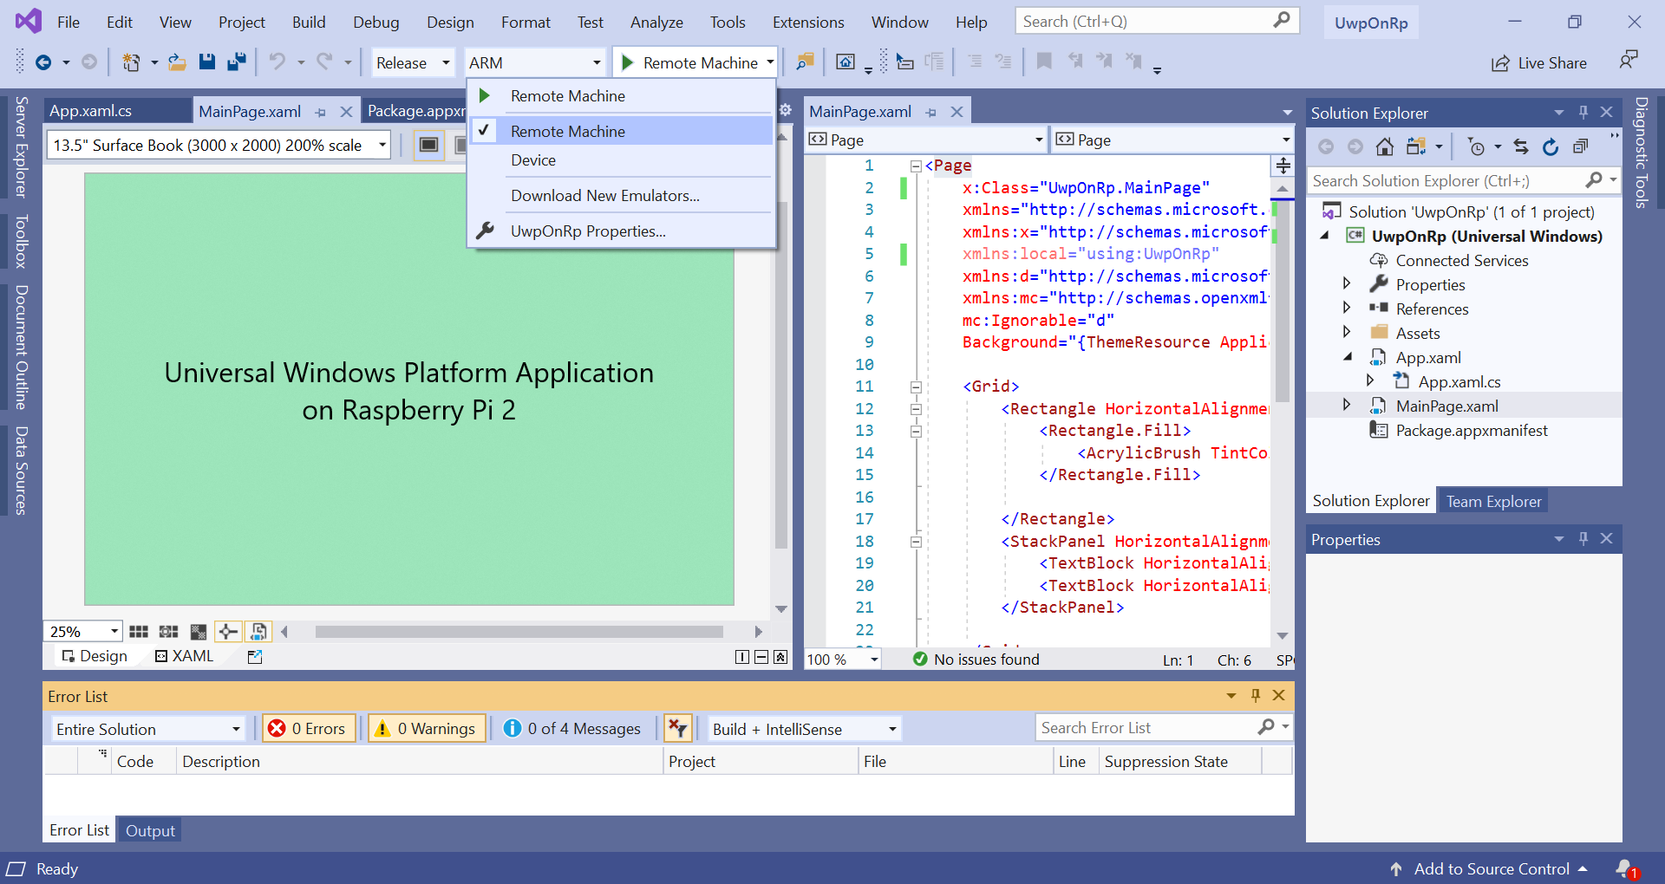Toggle the 0 of 4 Messages filter
Viewport: 1665px width, 884px height.
(572, 729)
